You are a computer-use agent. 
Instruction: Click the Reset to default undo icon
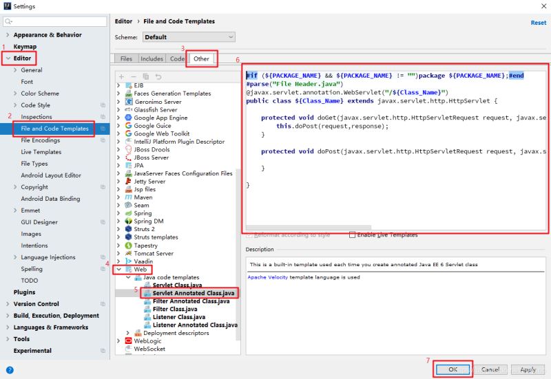tap(158, 76)
